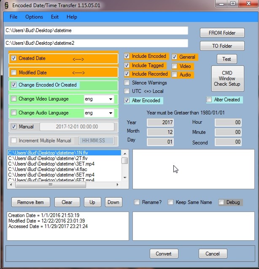Click the Test button
The width and height of the screenshot is (259, 269).
(227, 59)
